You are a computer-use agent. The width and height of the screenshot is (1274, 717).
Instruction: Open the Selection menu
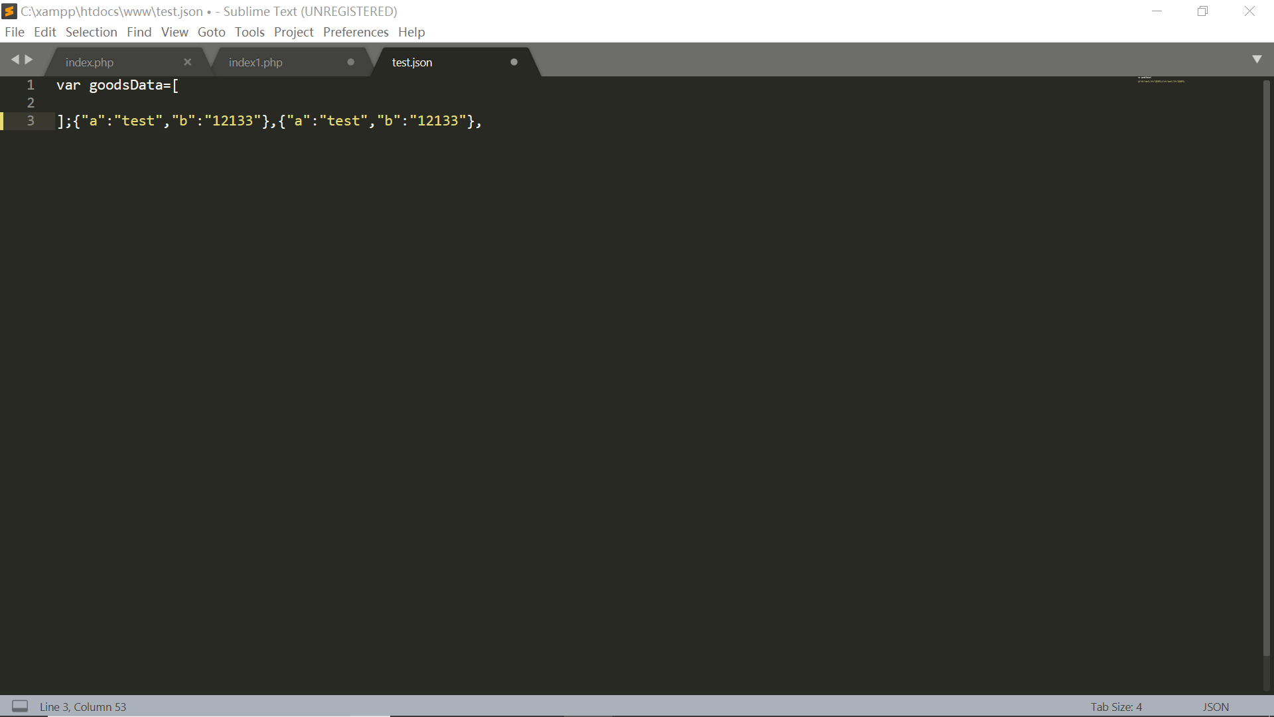[x=92, y=32]
